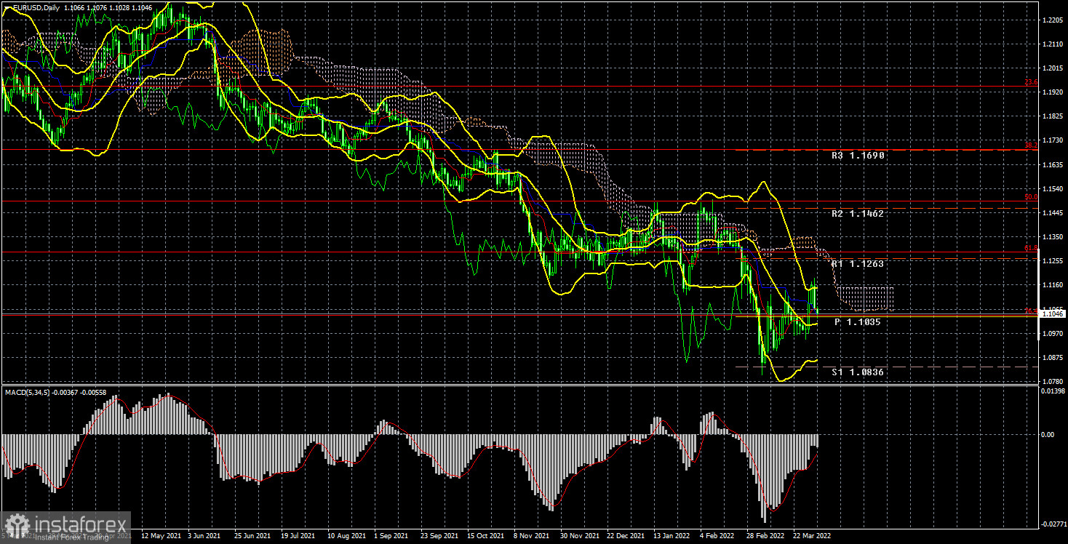
Task: Click the EURUSD,Daily chart title
Action: 36,7
